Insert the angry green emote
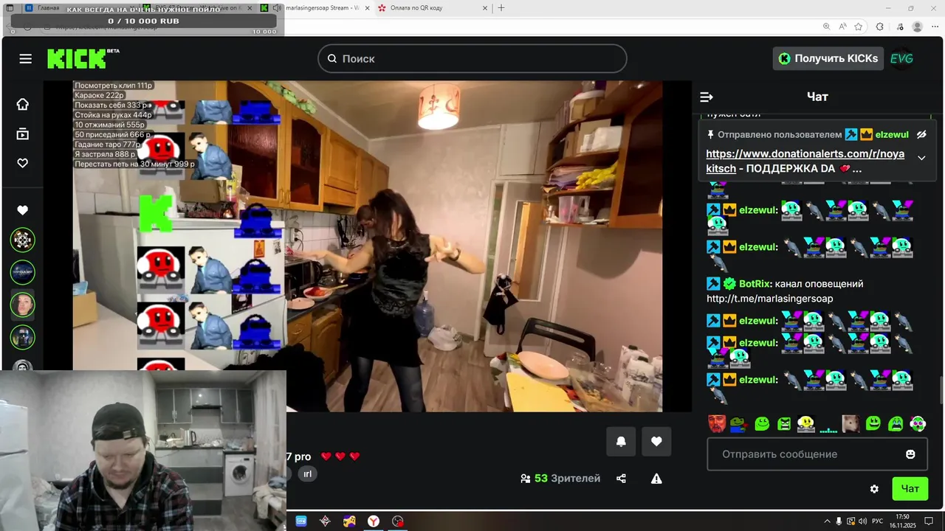Screen dimensions: 945x531 [x=784, y=423]
